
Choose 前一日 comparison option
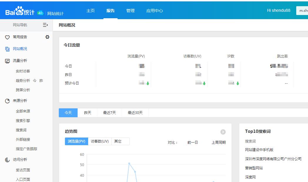coord(192,142)
